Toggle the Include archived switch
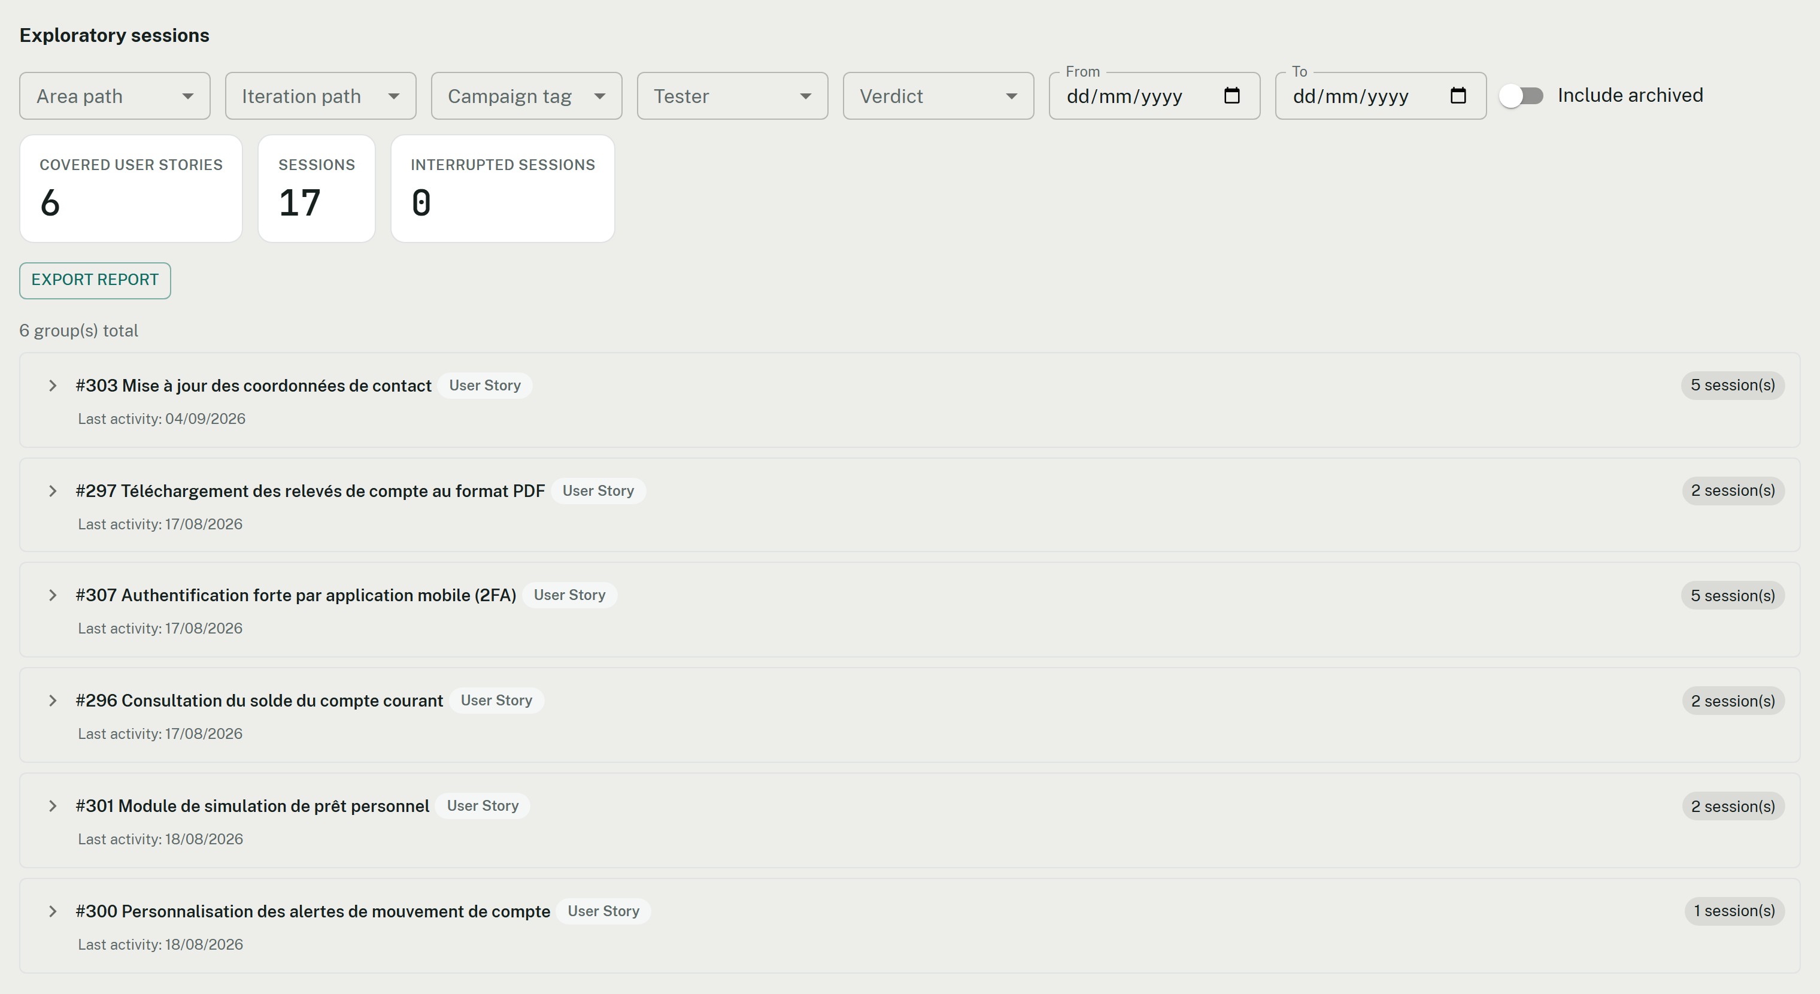Image resolution: width=1820 pixels, height=994 pixels. (x=1521, y=95)
